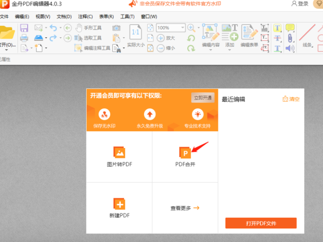The image size is (323, 242).
Task: Click the magnifier zoom tool icon
Action: [x=191, y=28]
